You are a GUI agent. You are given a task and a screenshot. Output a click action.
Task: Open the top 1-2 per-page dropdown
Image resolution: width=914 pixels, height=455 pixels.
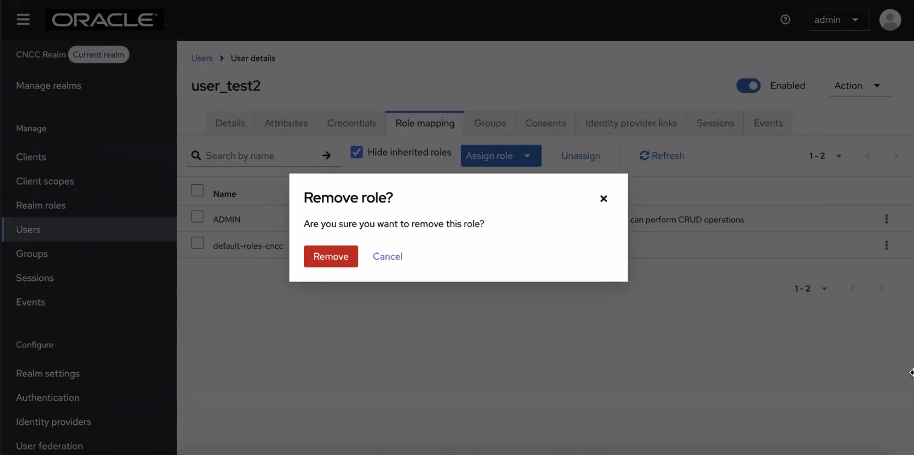click(825, 156)
